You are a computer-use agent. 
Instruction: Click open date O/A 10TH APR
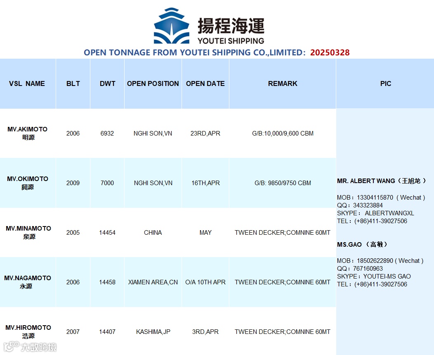tap(205, 282)
